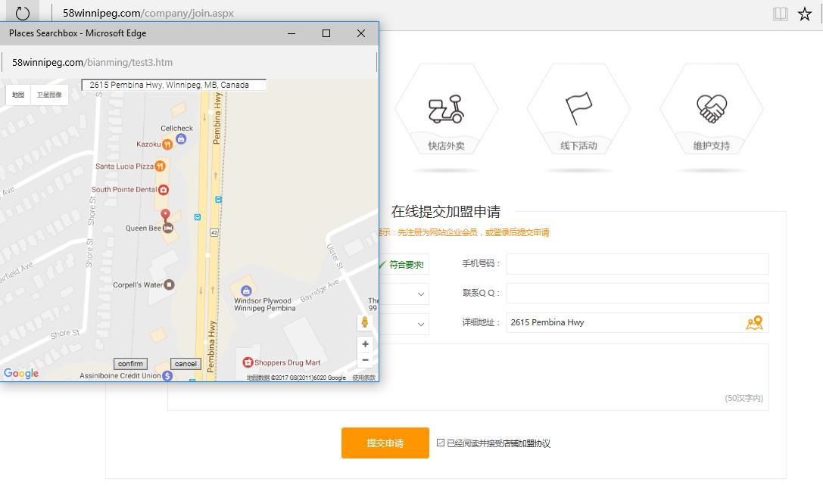This screenshot has height=491, width=823.
Task: Click the Shoppers Drug Mart marker
Action: [248, 362]
